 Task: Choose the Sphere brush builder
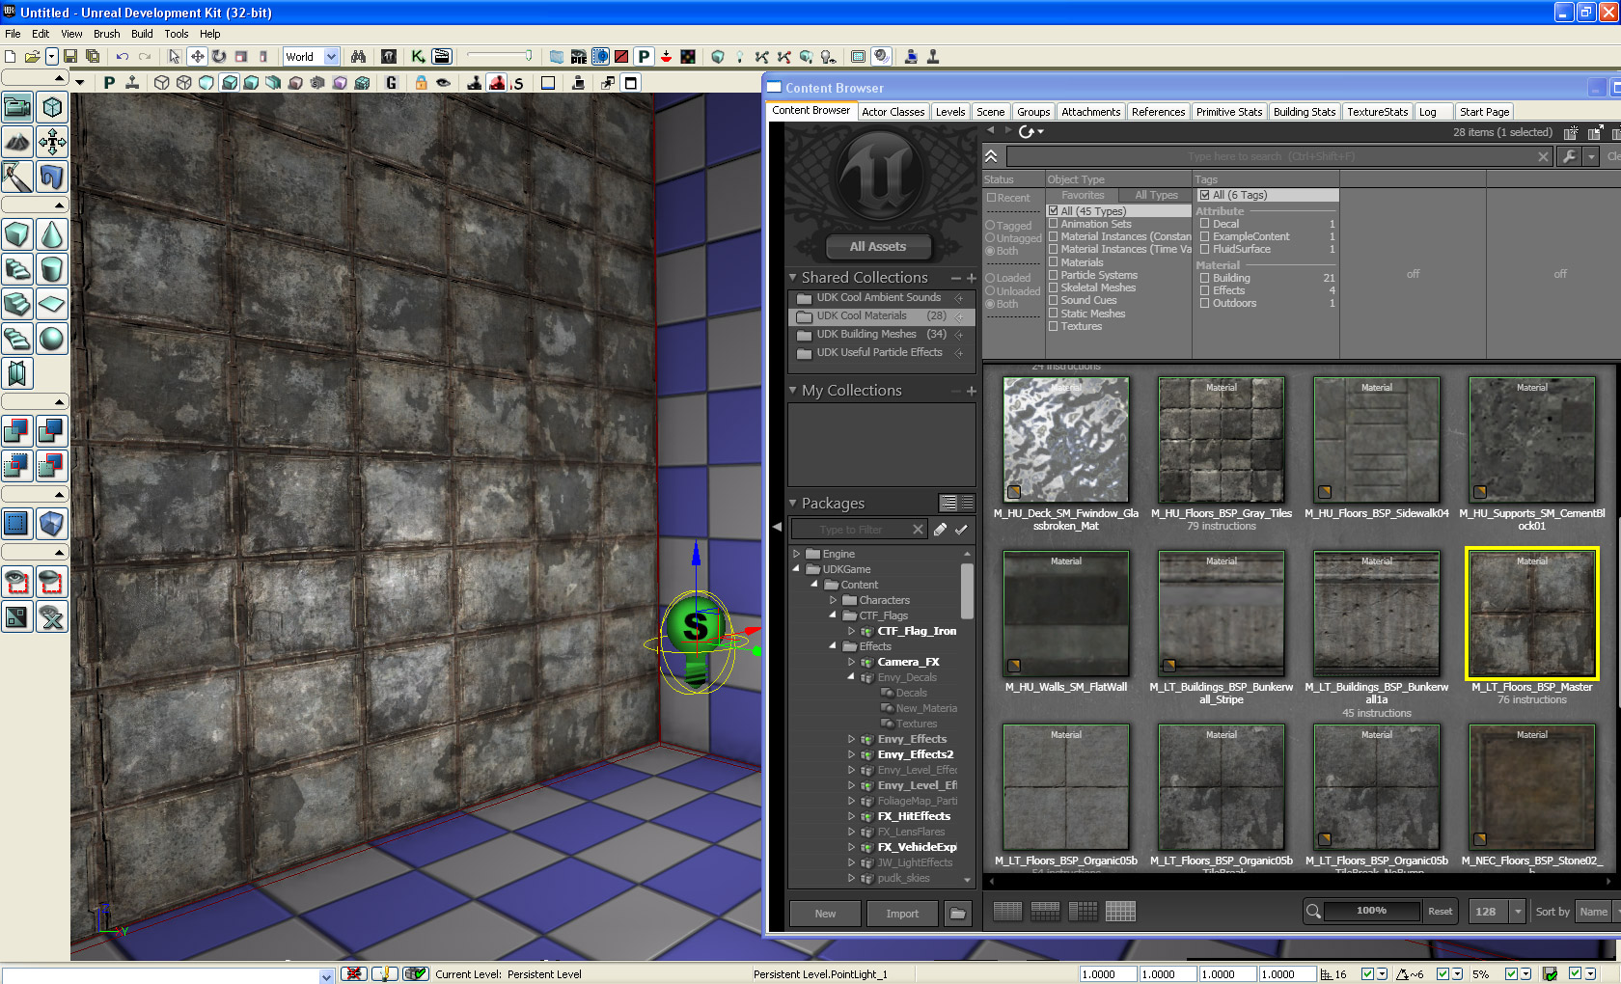52,339
